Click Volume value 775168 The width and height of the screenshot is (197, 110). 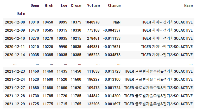point(93,30)
